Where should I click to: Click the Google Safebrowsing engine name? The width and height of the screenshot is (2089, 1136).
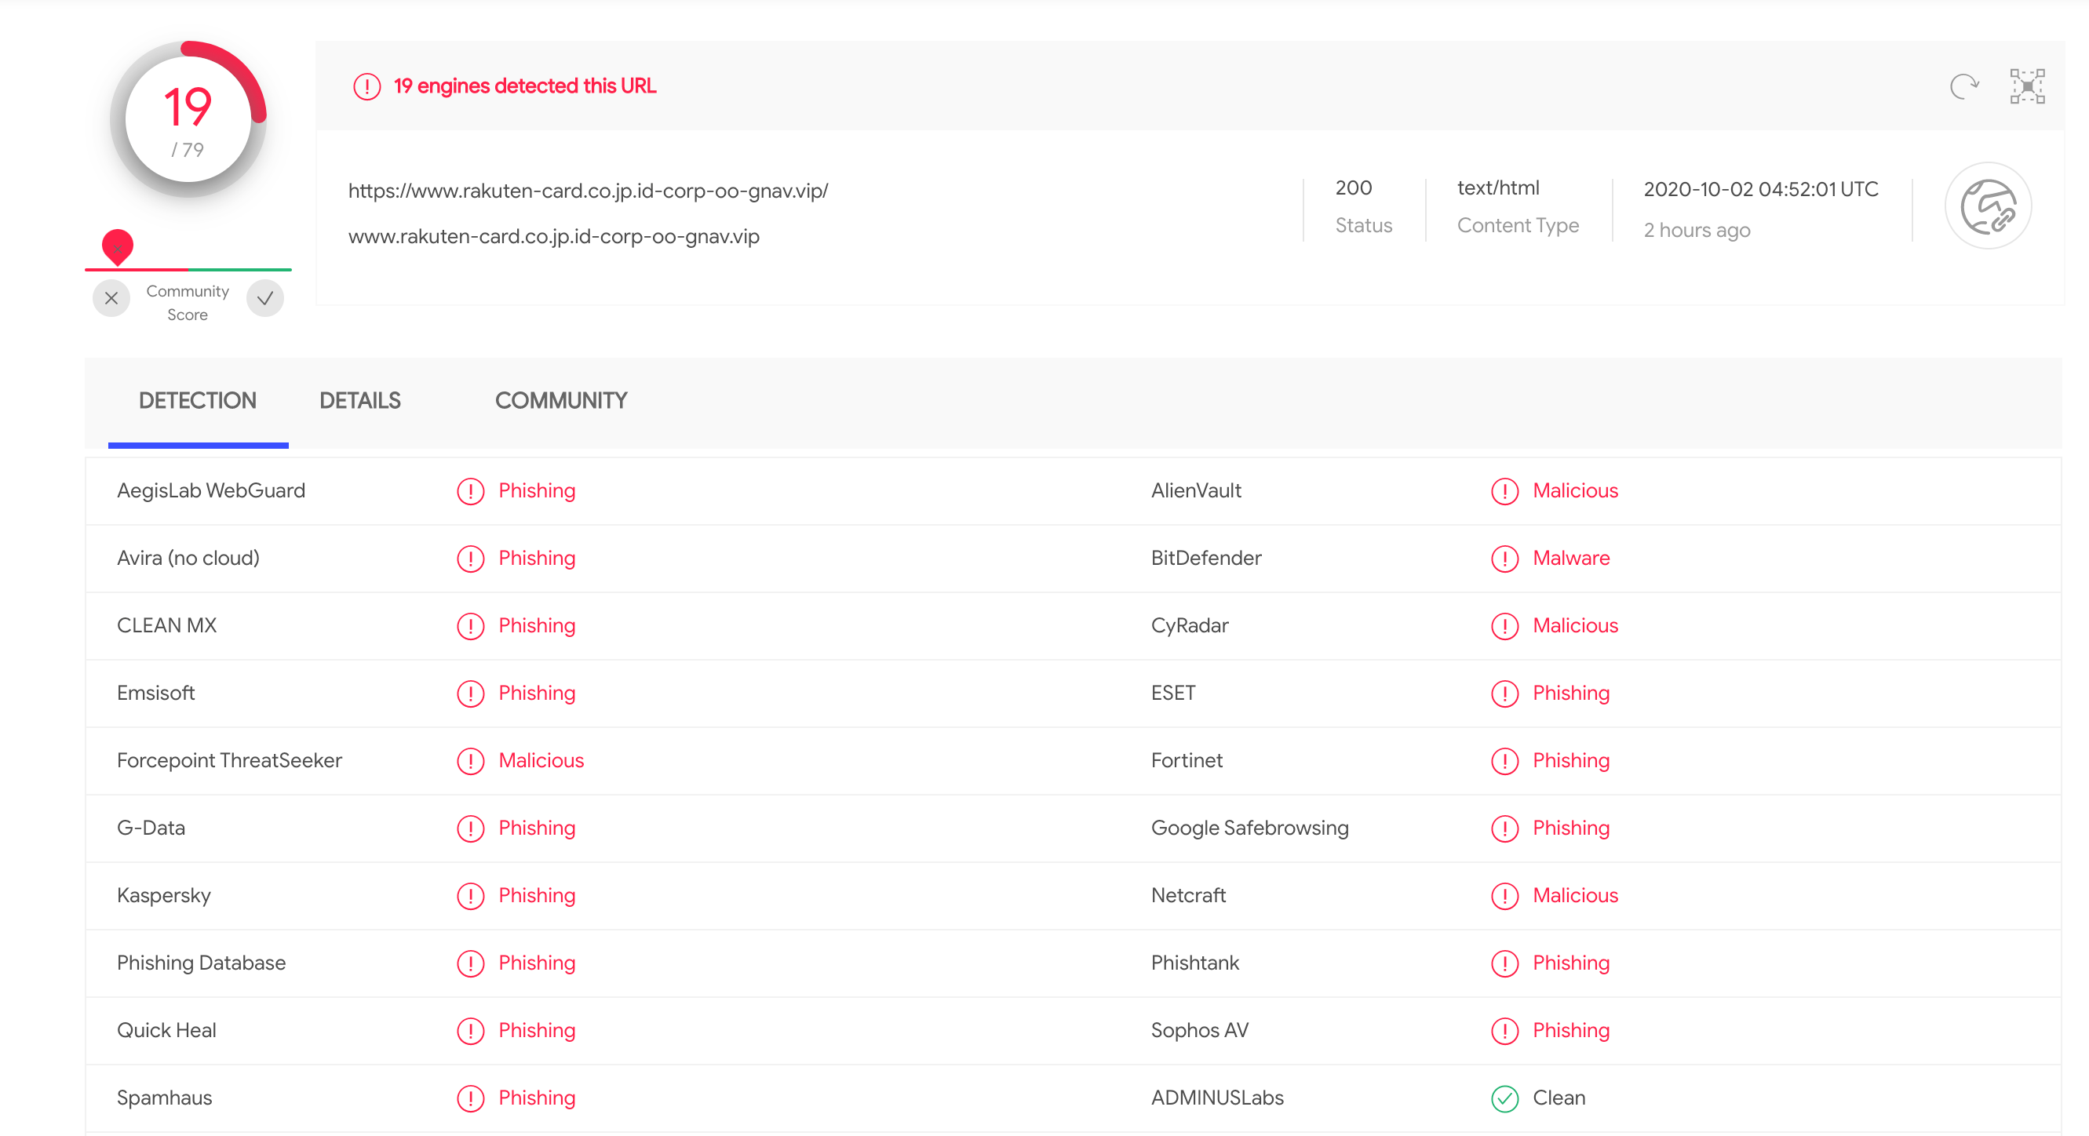[x=1249, y=828]
